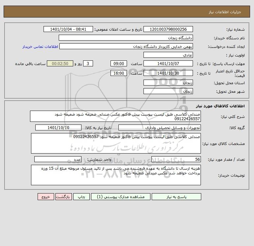Click the remaining days field 3
This screenshot has height=246, width=254.
point(88,64)
